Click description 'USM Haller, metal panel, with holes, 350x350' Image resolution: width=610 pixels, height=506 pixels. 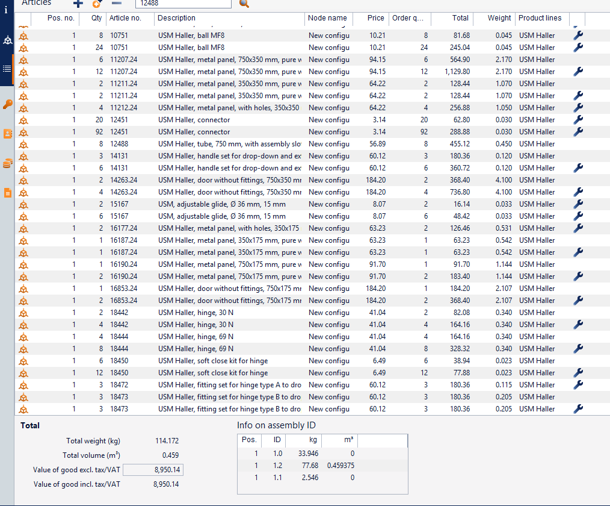pos(229,108)
